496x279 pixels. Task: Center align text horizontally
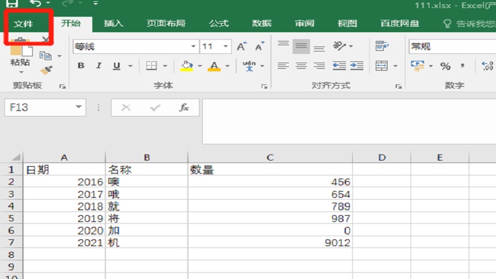point(301,66)
